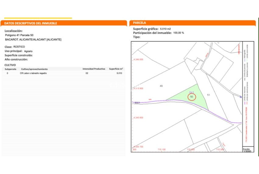This screenshot has width=259, height=174.
Task: Select the DATOS DESCRIPTIVOS DEL INMUEBLE header
Action: point(31,23)
